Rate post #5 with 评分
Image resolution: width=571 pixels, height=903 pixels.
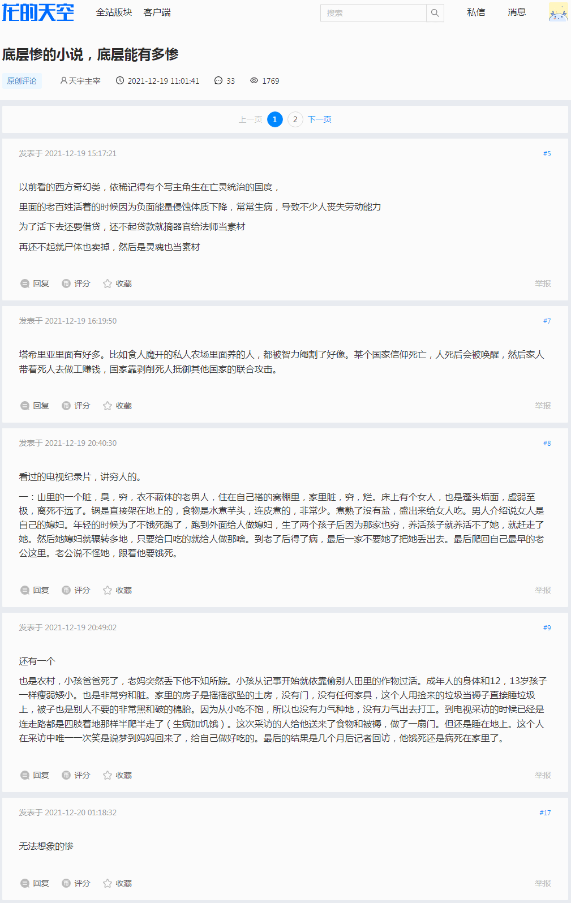[76, 283]
